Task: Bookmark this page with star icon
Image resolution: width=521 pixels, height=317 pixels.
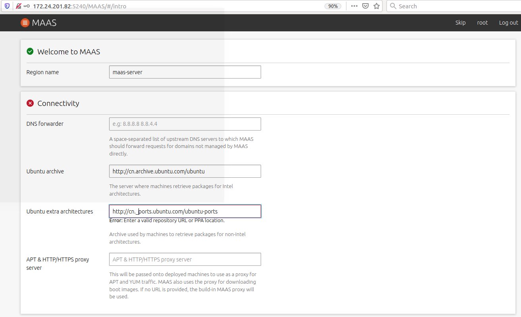Action: [x=377, y=6]
